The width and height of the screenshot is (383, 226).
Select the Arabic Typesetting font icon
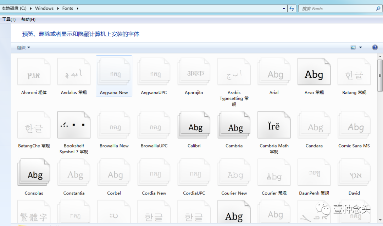(234, 72)
